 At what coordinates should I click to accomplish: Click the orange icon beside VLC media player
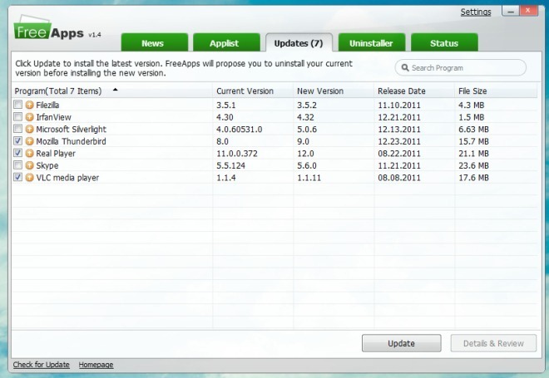click(29, 177)
